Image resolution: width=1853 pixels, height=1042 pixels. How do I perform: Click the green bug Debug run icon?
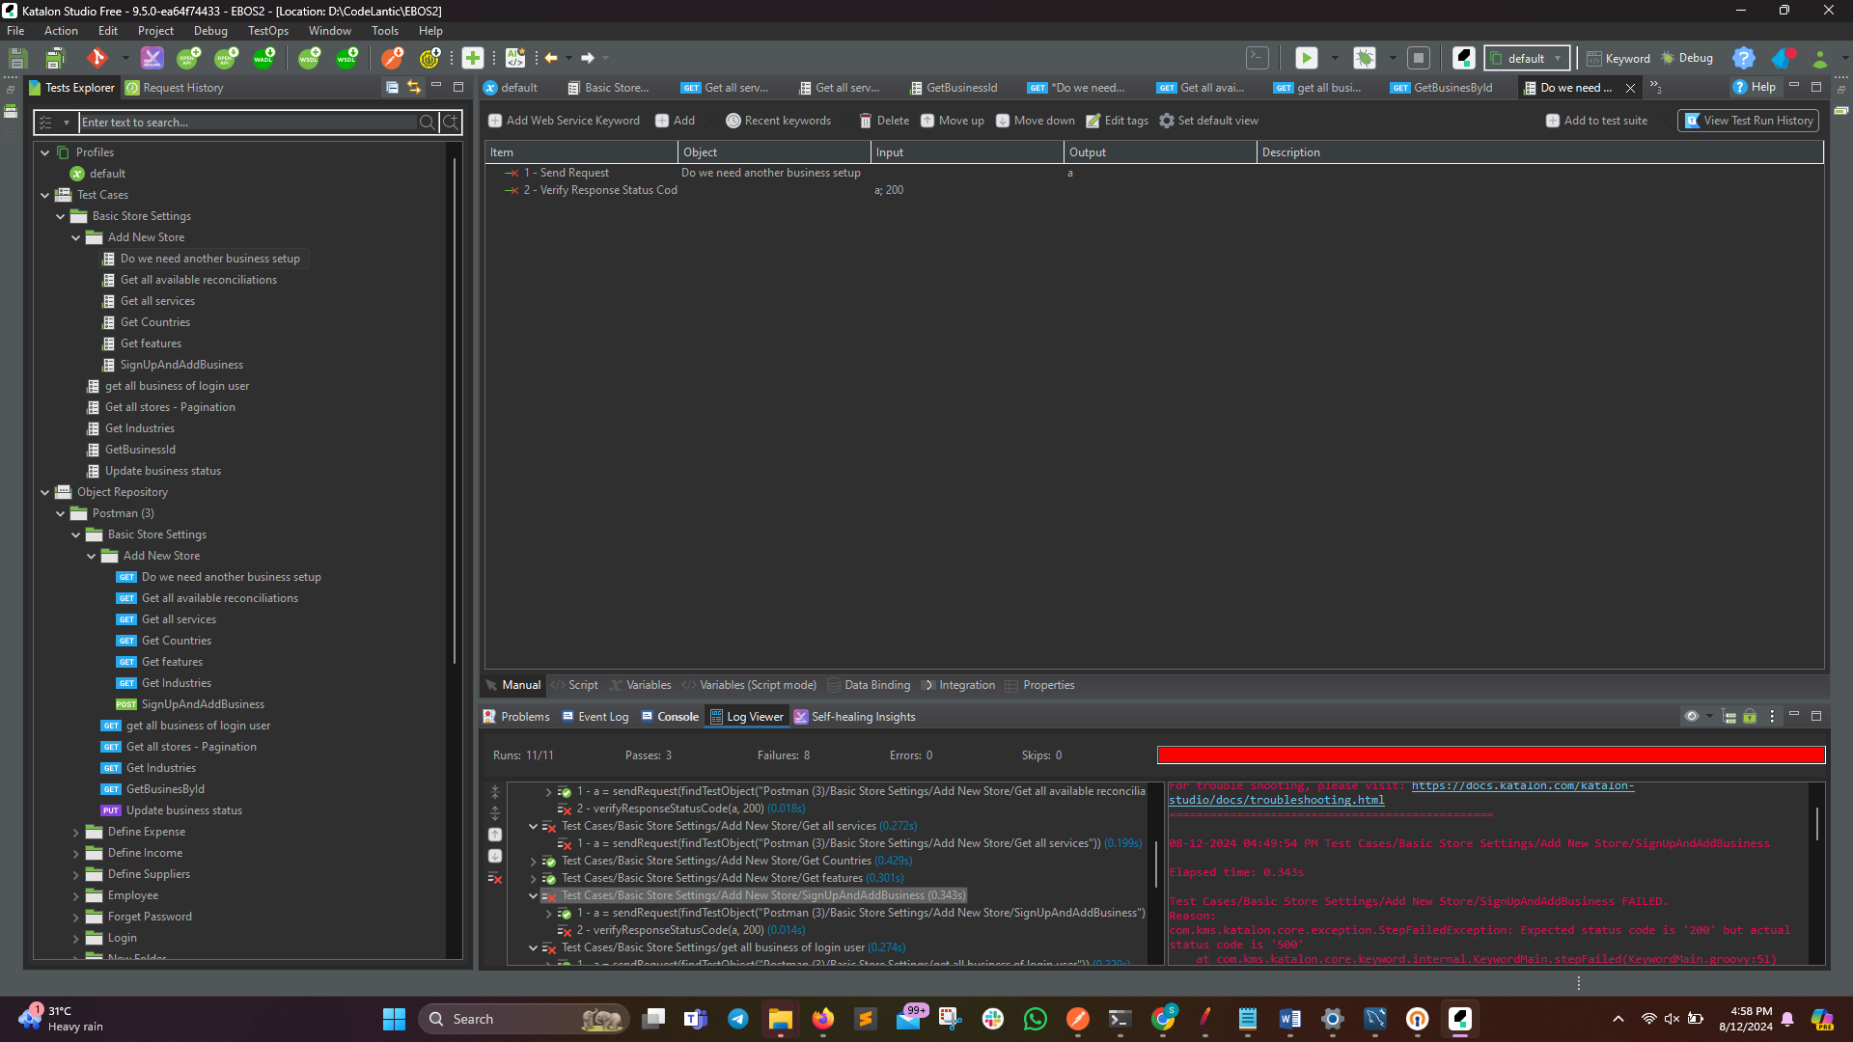[x=1365, y=58]
